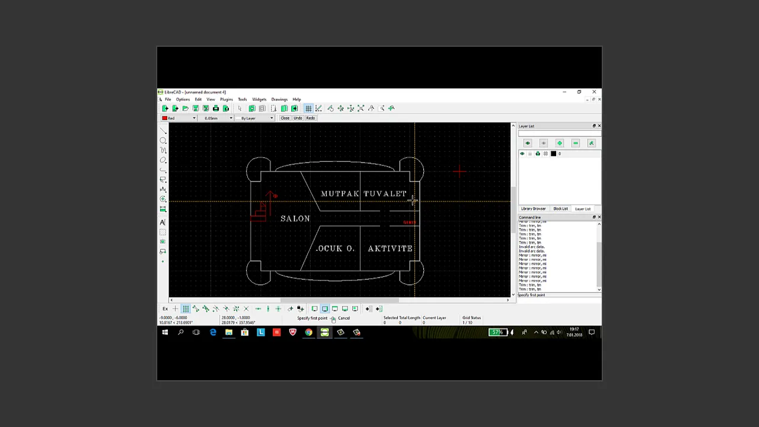Click the Windows taskbar search icon

[180, 333]
